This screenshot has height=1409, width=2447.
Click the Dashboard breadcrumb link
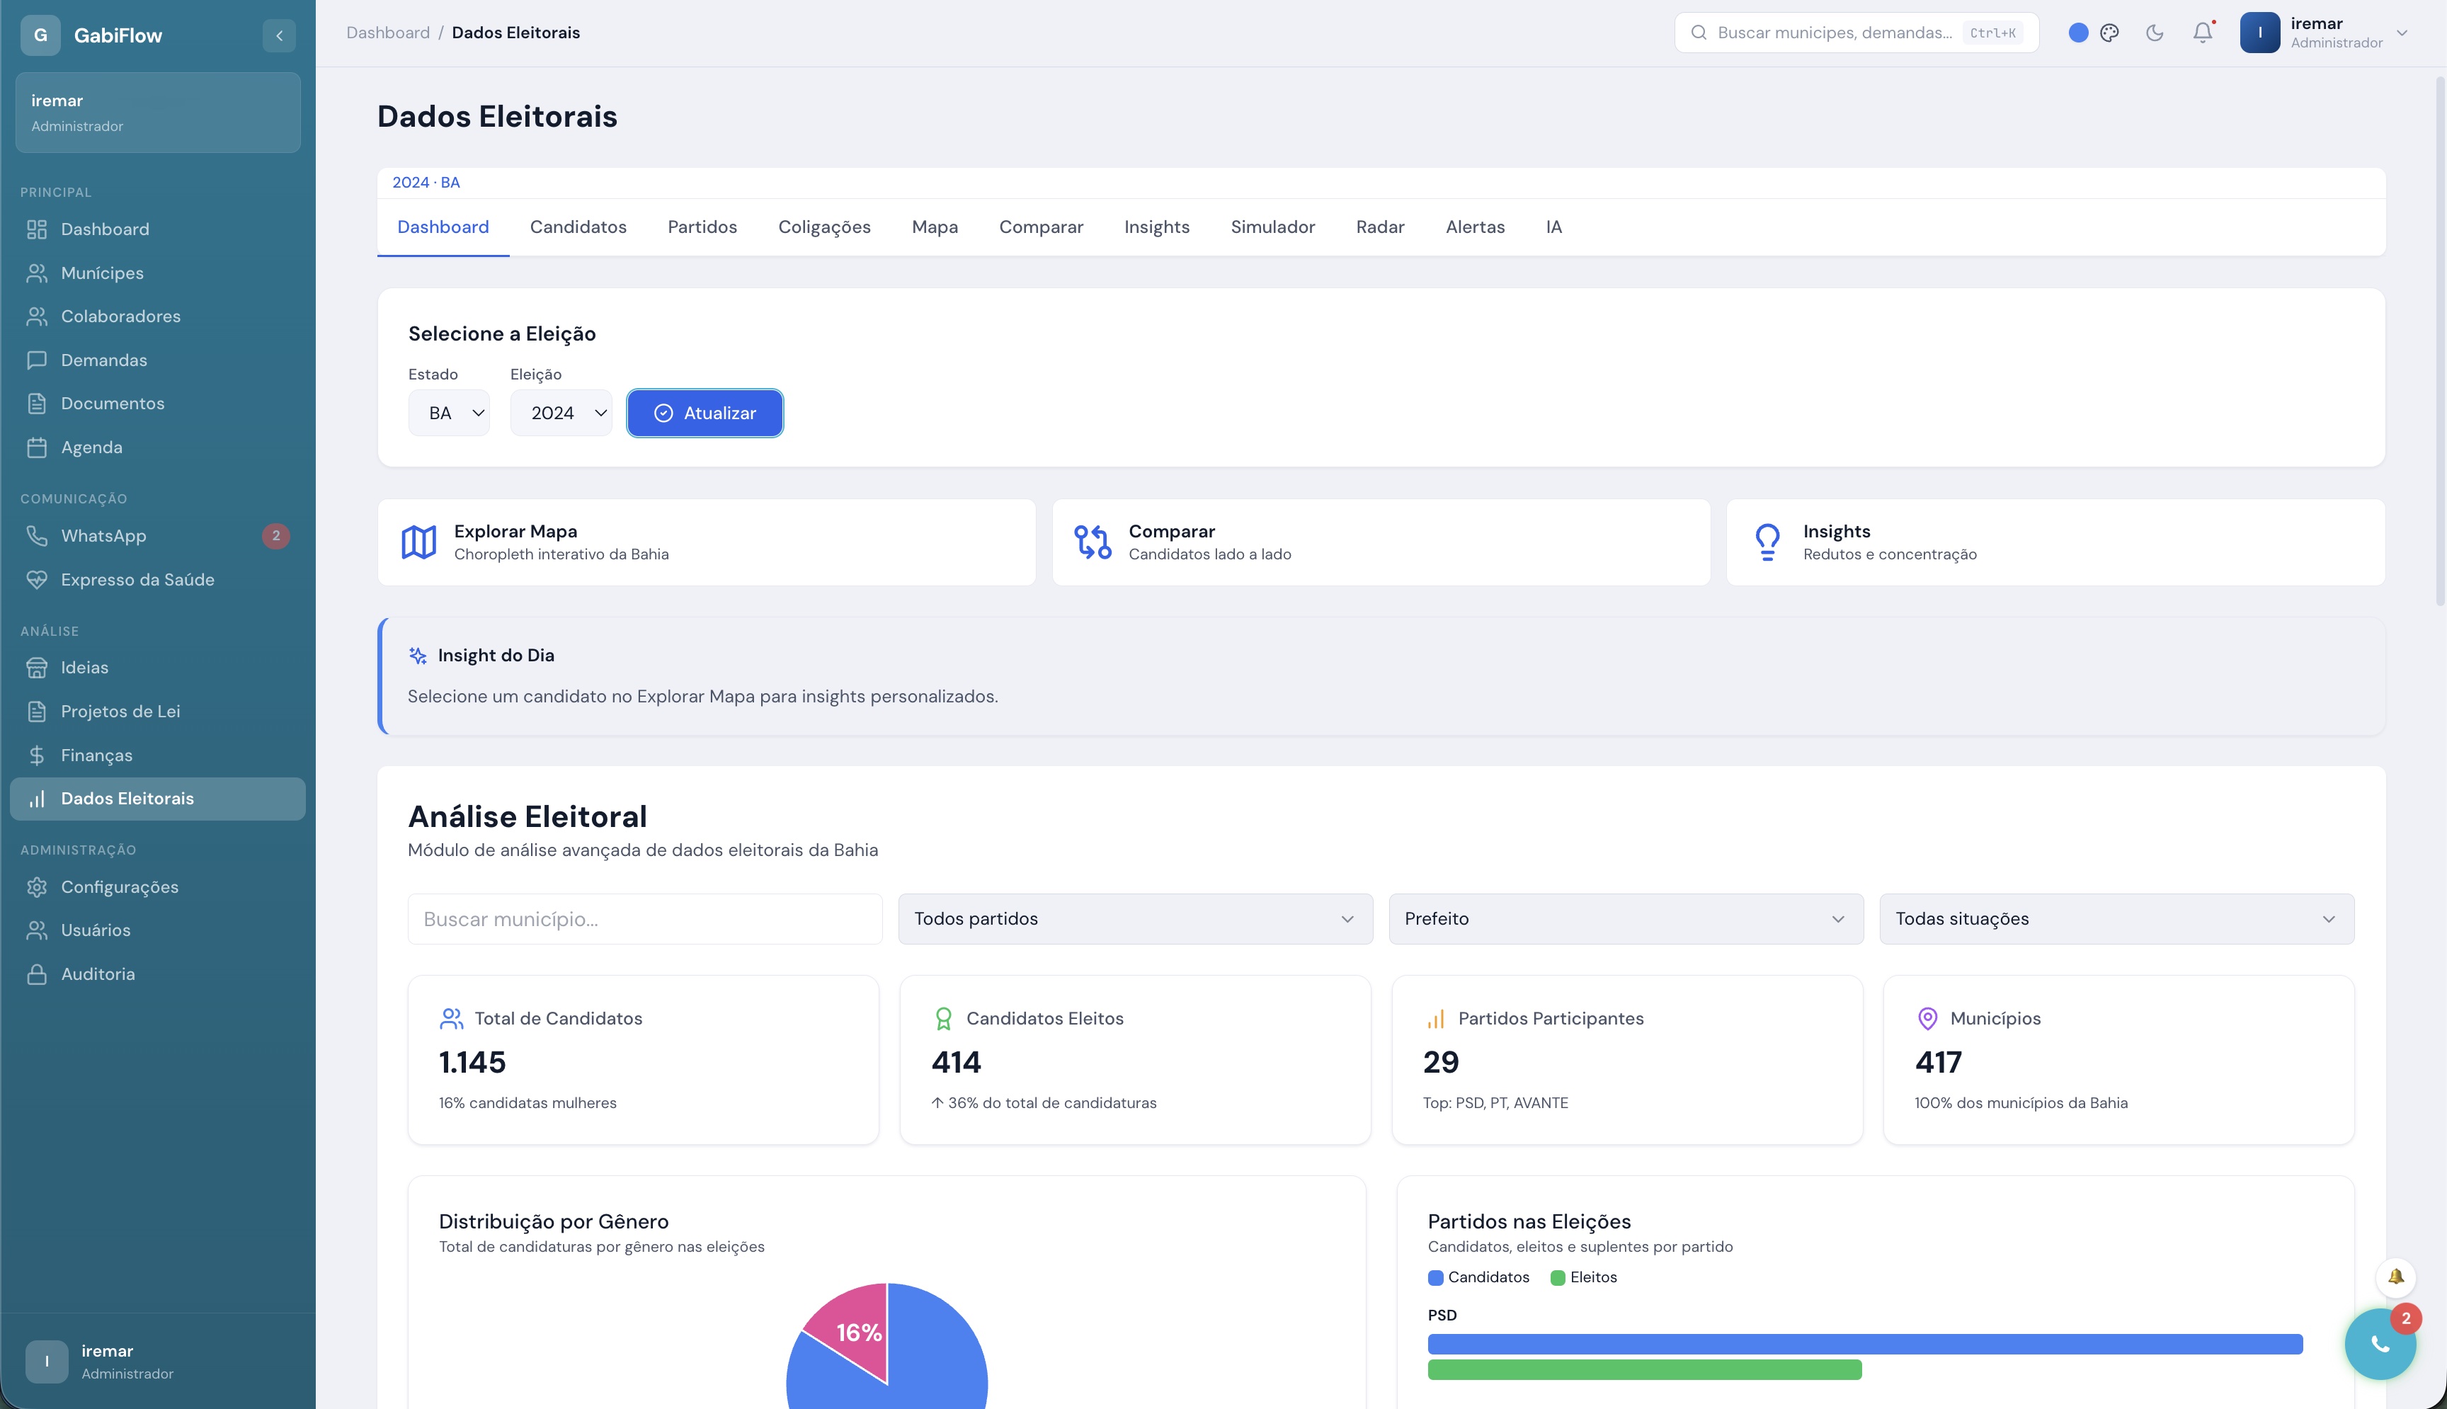click(x=388, y=33)
